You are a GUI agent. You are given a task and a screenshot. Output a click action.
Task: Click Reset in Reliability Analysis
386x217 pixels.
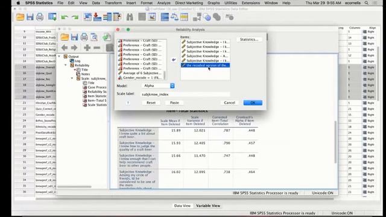[x=151, y=102]
